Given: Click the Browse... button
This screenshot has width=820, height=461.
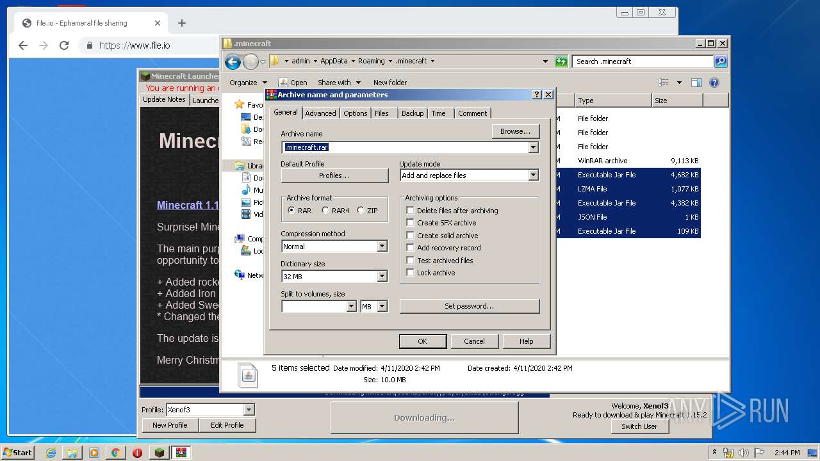Looking at the screenshot, I should pos(515,131).
